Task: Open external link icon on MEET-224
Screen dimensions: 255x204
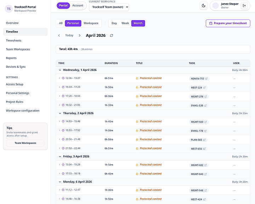Action: coord(204,88)
